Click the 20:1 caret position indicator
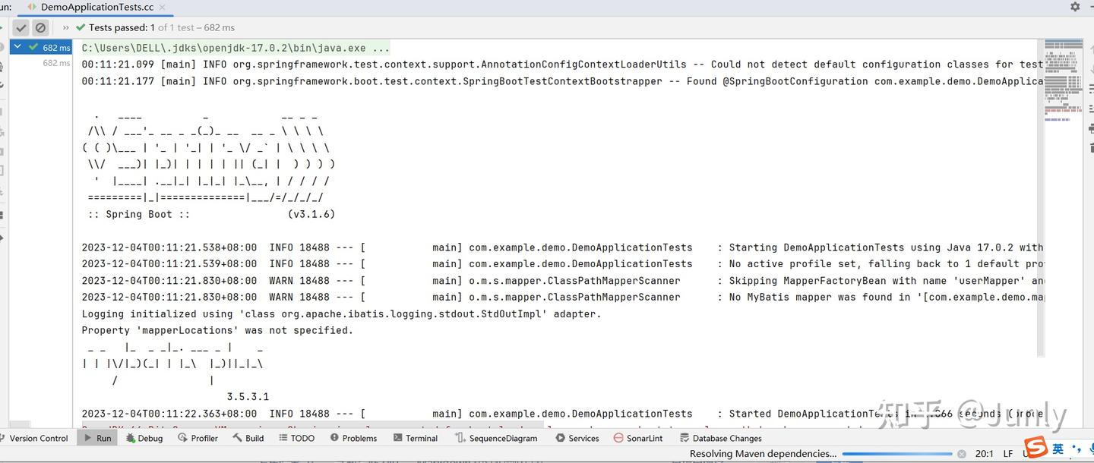Screen dimensions: 1094x463 point(985,454)
